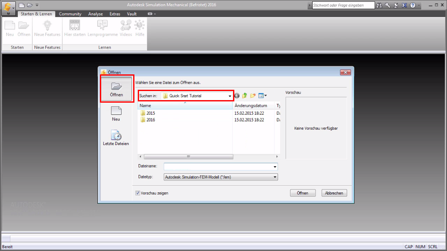Click the new file icon in quick access toolbar
The height and width of the screenshot is (251, 447).
22,5
